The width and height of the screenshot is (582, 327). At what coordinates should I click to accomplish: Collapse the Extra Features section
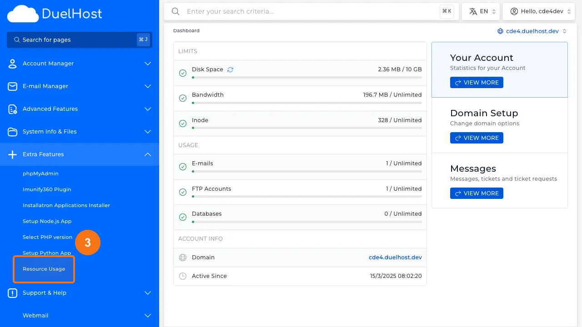148,154
